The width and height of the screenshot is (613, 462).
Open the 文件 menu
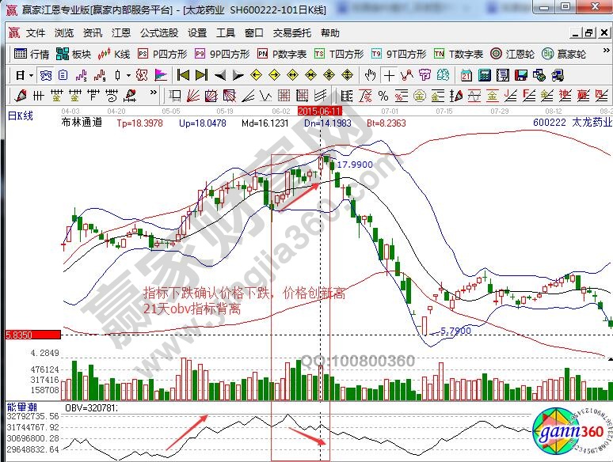(36, 33)
